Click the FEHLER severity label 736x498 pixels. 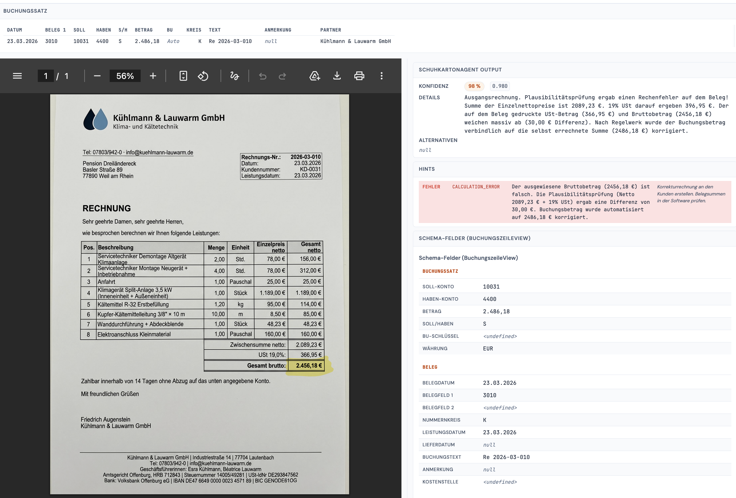coord(431,187)
